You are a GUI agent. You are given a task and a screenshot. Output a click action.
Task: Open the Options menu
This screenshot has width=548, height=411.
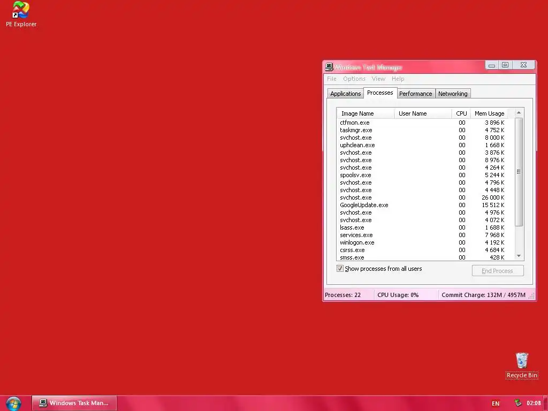point(354,79)
